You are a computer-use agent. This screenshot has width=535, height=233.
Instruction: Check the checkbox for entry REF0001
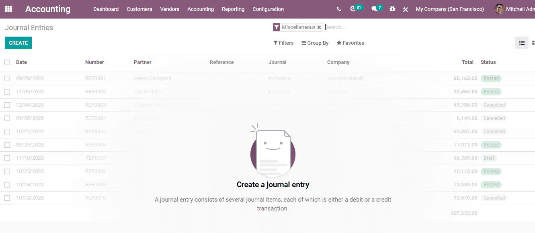pos(7,78)
